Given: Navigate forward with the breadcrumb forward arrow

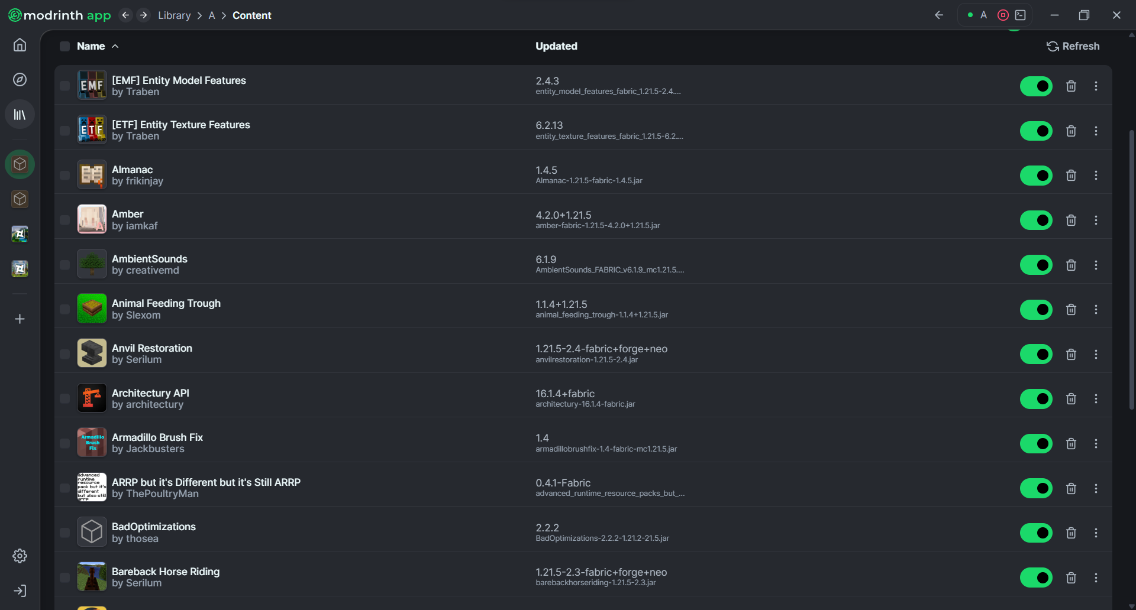Looking at the screenshot, I should click(x=143, y=15).
